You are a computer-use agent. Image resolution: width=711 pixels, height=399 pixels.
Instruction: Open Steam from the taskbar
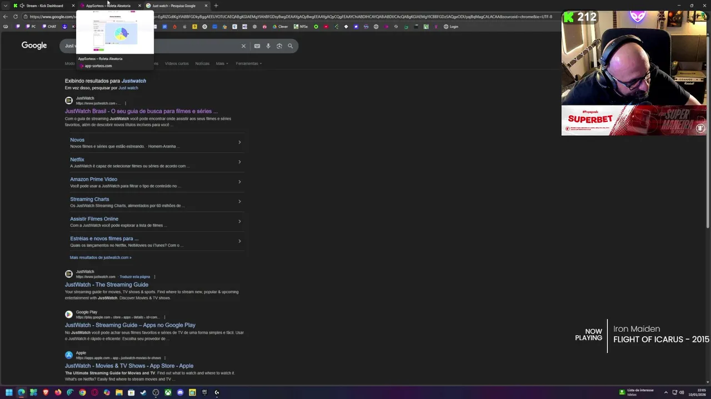(x=143, y=392)
